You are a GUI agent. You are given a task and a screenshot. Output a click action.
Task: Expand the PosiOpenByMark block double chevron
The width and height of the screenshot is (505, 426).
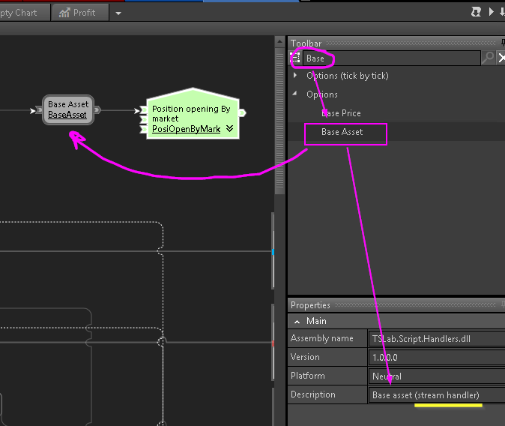click(x=229, y=129)
